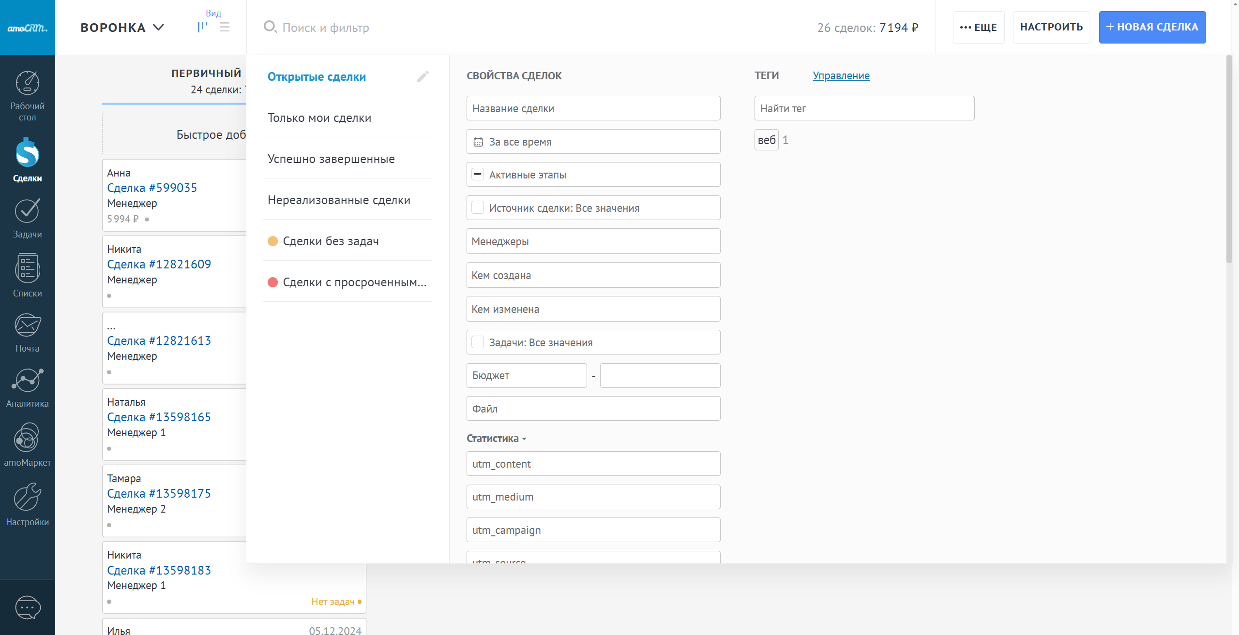Click the pencil edit icon near Открытые сделки
The height and width of the screenshot is (635, 1239).
coord(423,76)
